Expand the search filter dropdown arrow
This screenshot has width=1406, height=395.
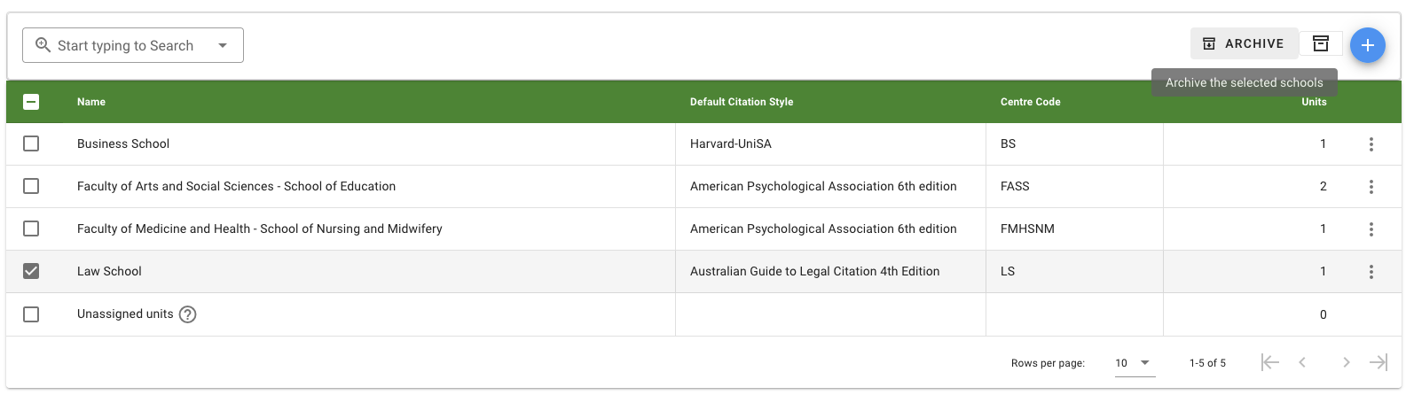[x=223, y=45]
